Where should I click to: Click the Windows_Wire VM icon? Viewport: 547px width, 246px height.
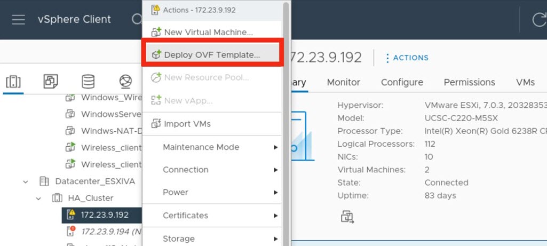coord(70,97)
